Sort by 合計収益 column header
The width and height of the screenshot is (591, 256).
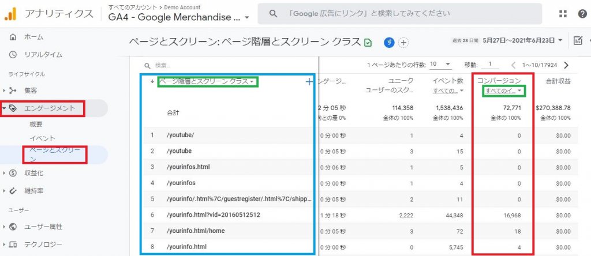(558, 81)
